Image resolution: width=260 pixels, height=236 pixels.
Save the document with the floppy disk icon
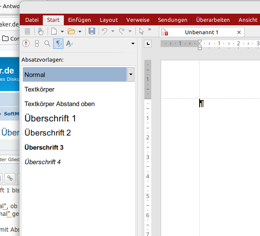pyautogui.click(x=92, y=31)
